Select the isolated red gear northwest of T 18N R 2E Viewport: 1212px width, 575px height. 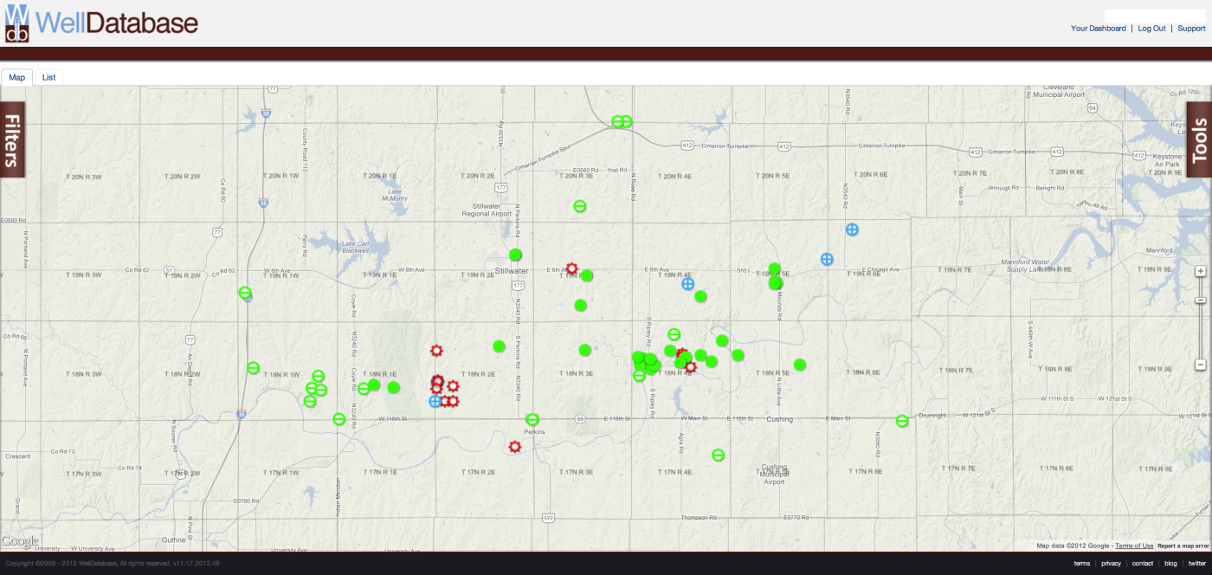436,350
